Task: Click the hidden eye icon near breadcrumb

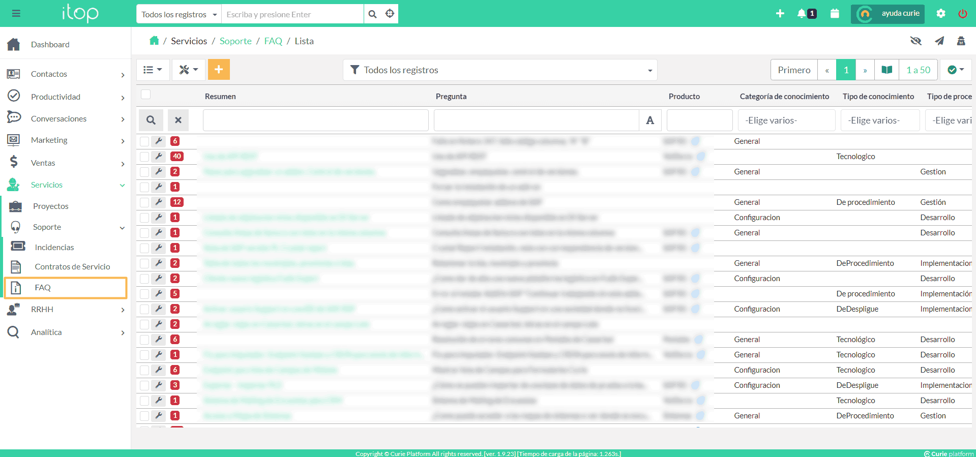Action: pyautogui.click(x=916, y=41)
